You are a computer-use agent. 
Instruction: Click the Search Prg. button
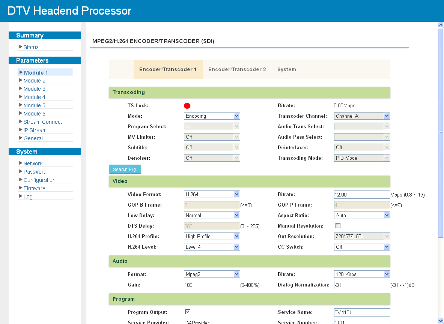(125, 169)
